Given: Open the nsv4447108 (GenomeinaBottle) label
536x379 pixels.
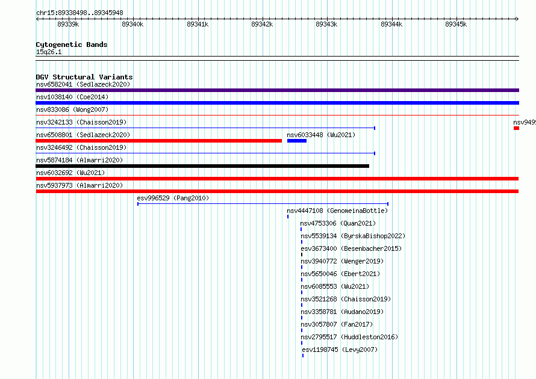Looking at the screenshot, I should point(337,211).
